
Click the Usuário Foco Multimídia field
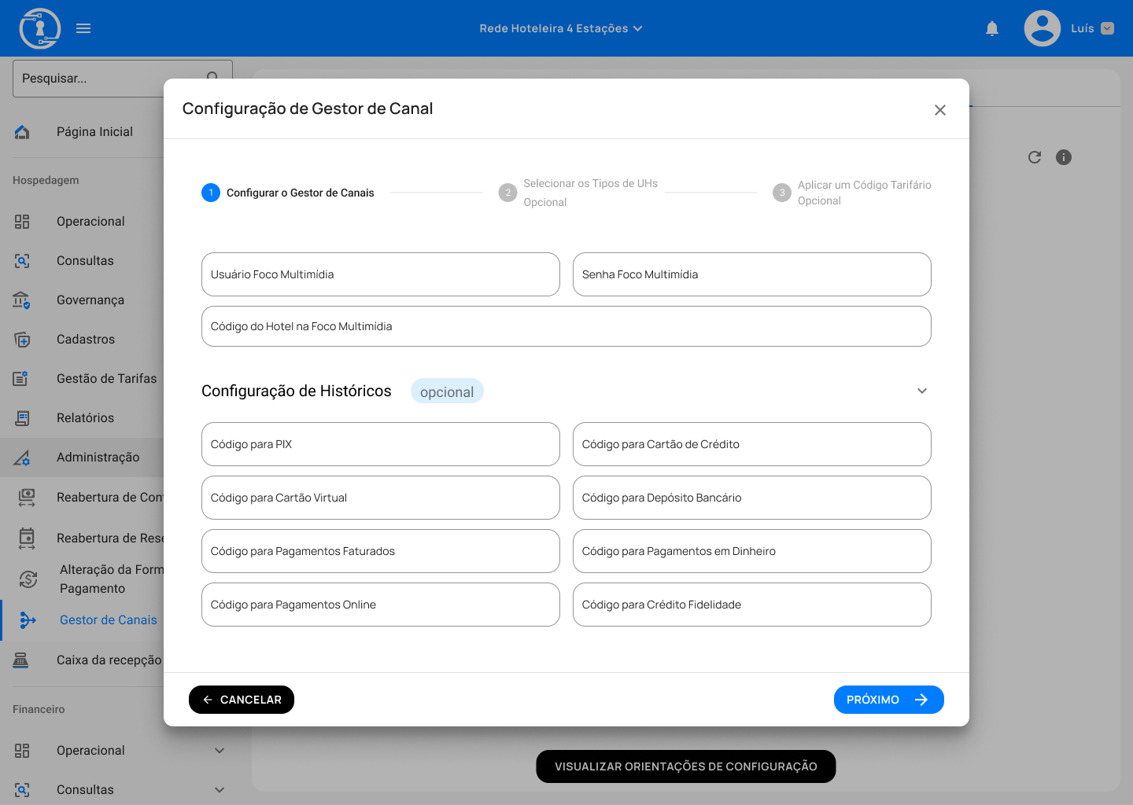[x=381, y=274]
